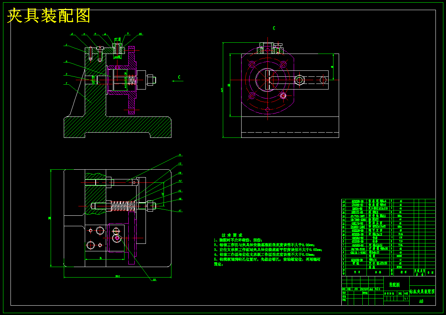Image resolution: width=446 pixels, height=315 pixels.
Task: Select the A0 sheet size label
Action: tap(421, 302)
